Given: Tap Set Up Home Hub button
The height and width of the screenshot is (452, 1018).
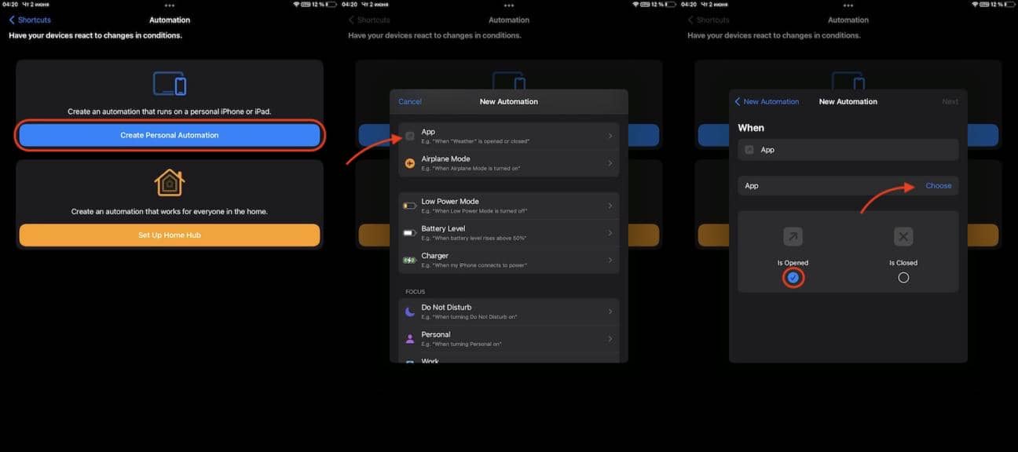Looking at the screenshot, I should pos(170,235).
